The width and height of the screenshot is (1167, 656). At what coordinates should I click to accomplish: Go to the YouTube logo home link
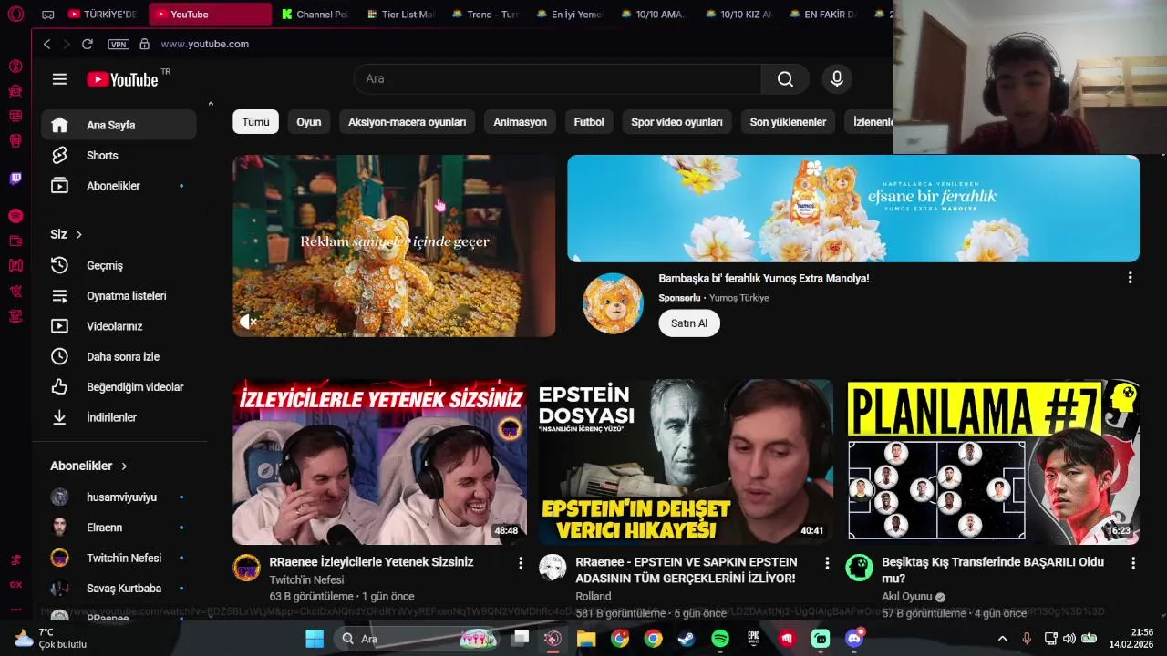tap(122, 79)
